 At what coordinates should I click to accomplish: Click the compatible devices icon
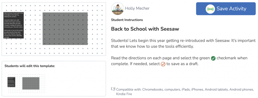[x=113, y=89]
